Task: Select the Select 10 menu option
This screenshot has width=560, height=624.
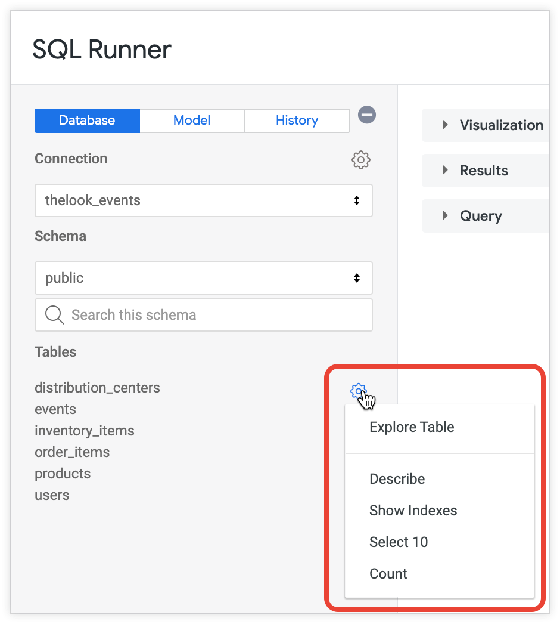Action: click(x=399, y=542)
